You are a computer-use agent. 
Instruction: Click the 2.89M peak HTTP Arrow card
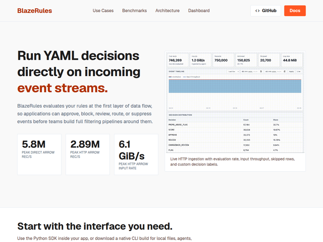click(87, 155)
